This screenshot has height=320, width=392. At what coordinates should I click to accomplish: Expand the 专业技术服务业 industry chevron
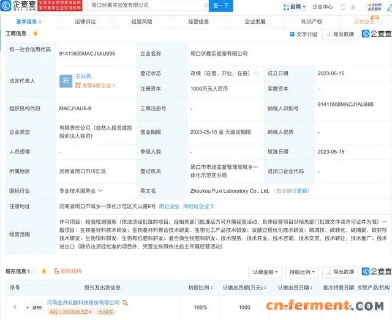(x=101, y=191)
